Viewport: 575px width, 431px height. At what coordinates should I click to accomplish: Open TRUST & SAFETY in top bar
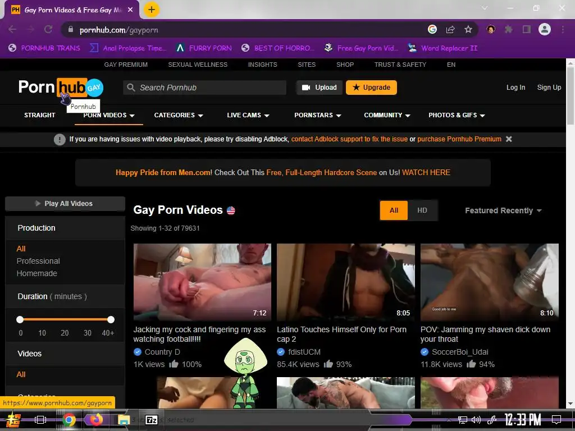[400, 65]
